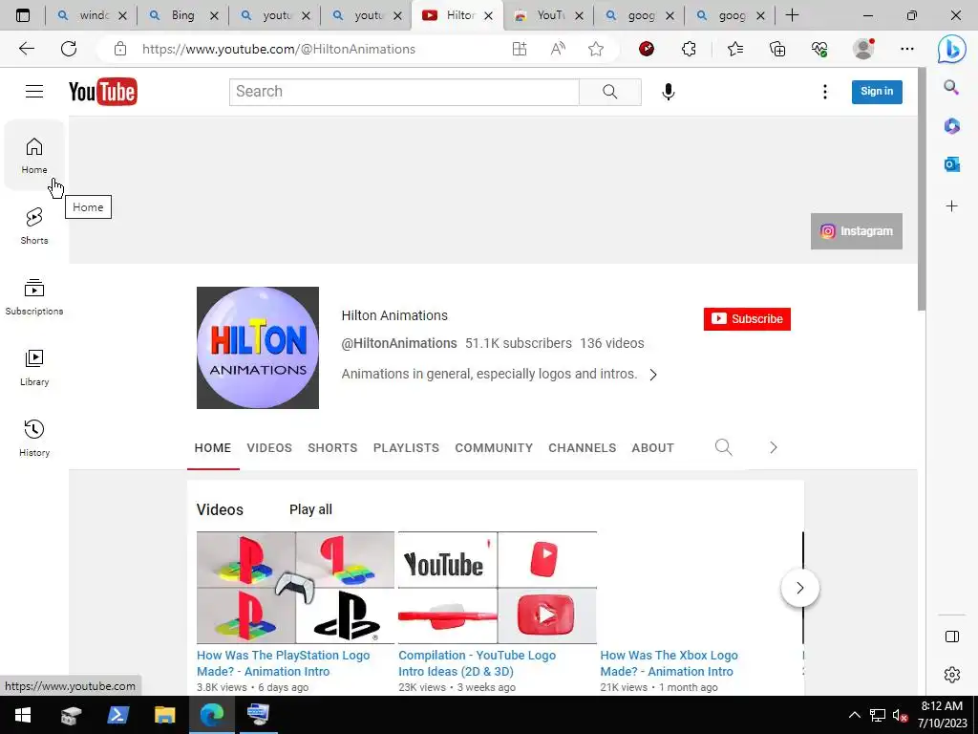This screenshot has width=978, height=734.
Task: Click the PlayStation logo video thumbnail
Action: pos(296,588)
